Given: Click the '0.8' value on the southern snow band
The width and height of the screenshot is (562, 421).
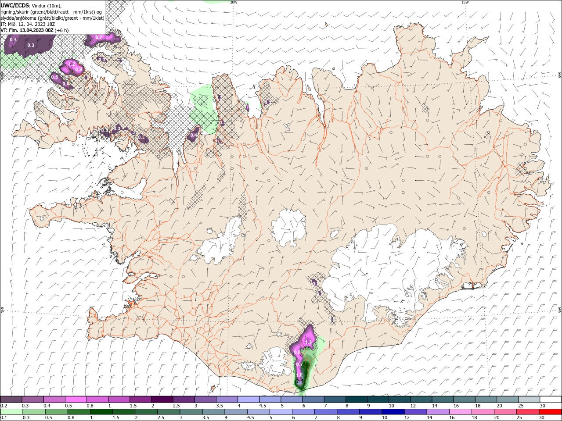Looking at the screenshot, I should 297,352.
